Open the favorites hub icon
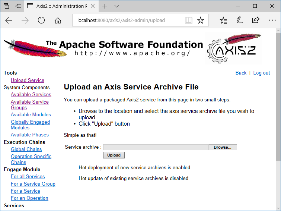 click(x=223, y=20)
